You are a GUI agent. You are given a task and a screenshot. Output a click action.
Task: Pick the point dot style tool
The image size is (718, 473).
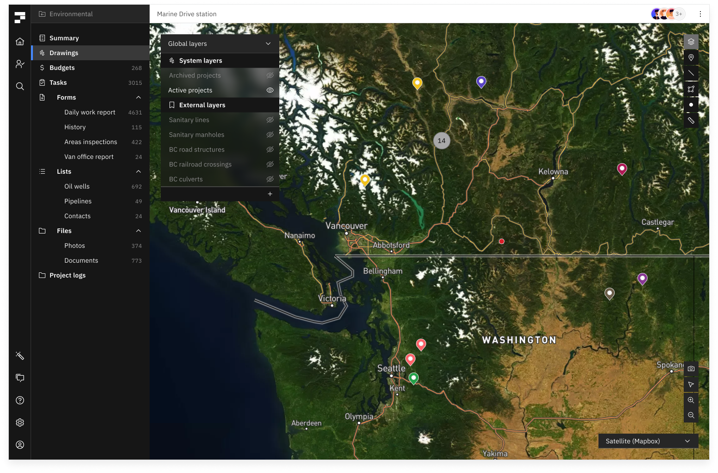click(x=691, y=105)
